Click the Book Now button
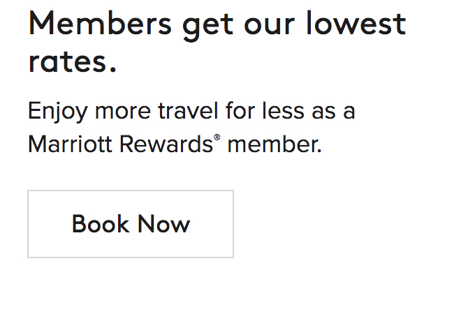 point(131,224)
